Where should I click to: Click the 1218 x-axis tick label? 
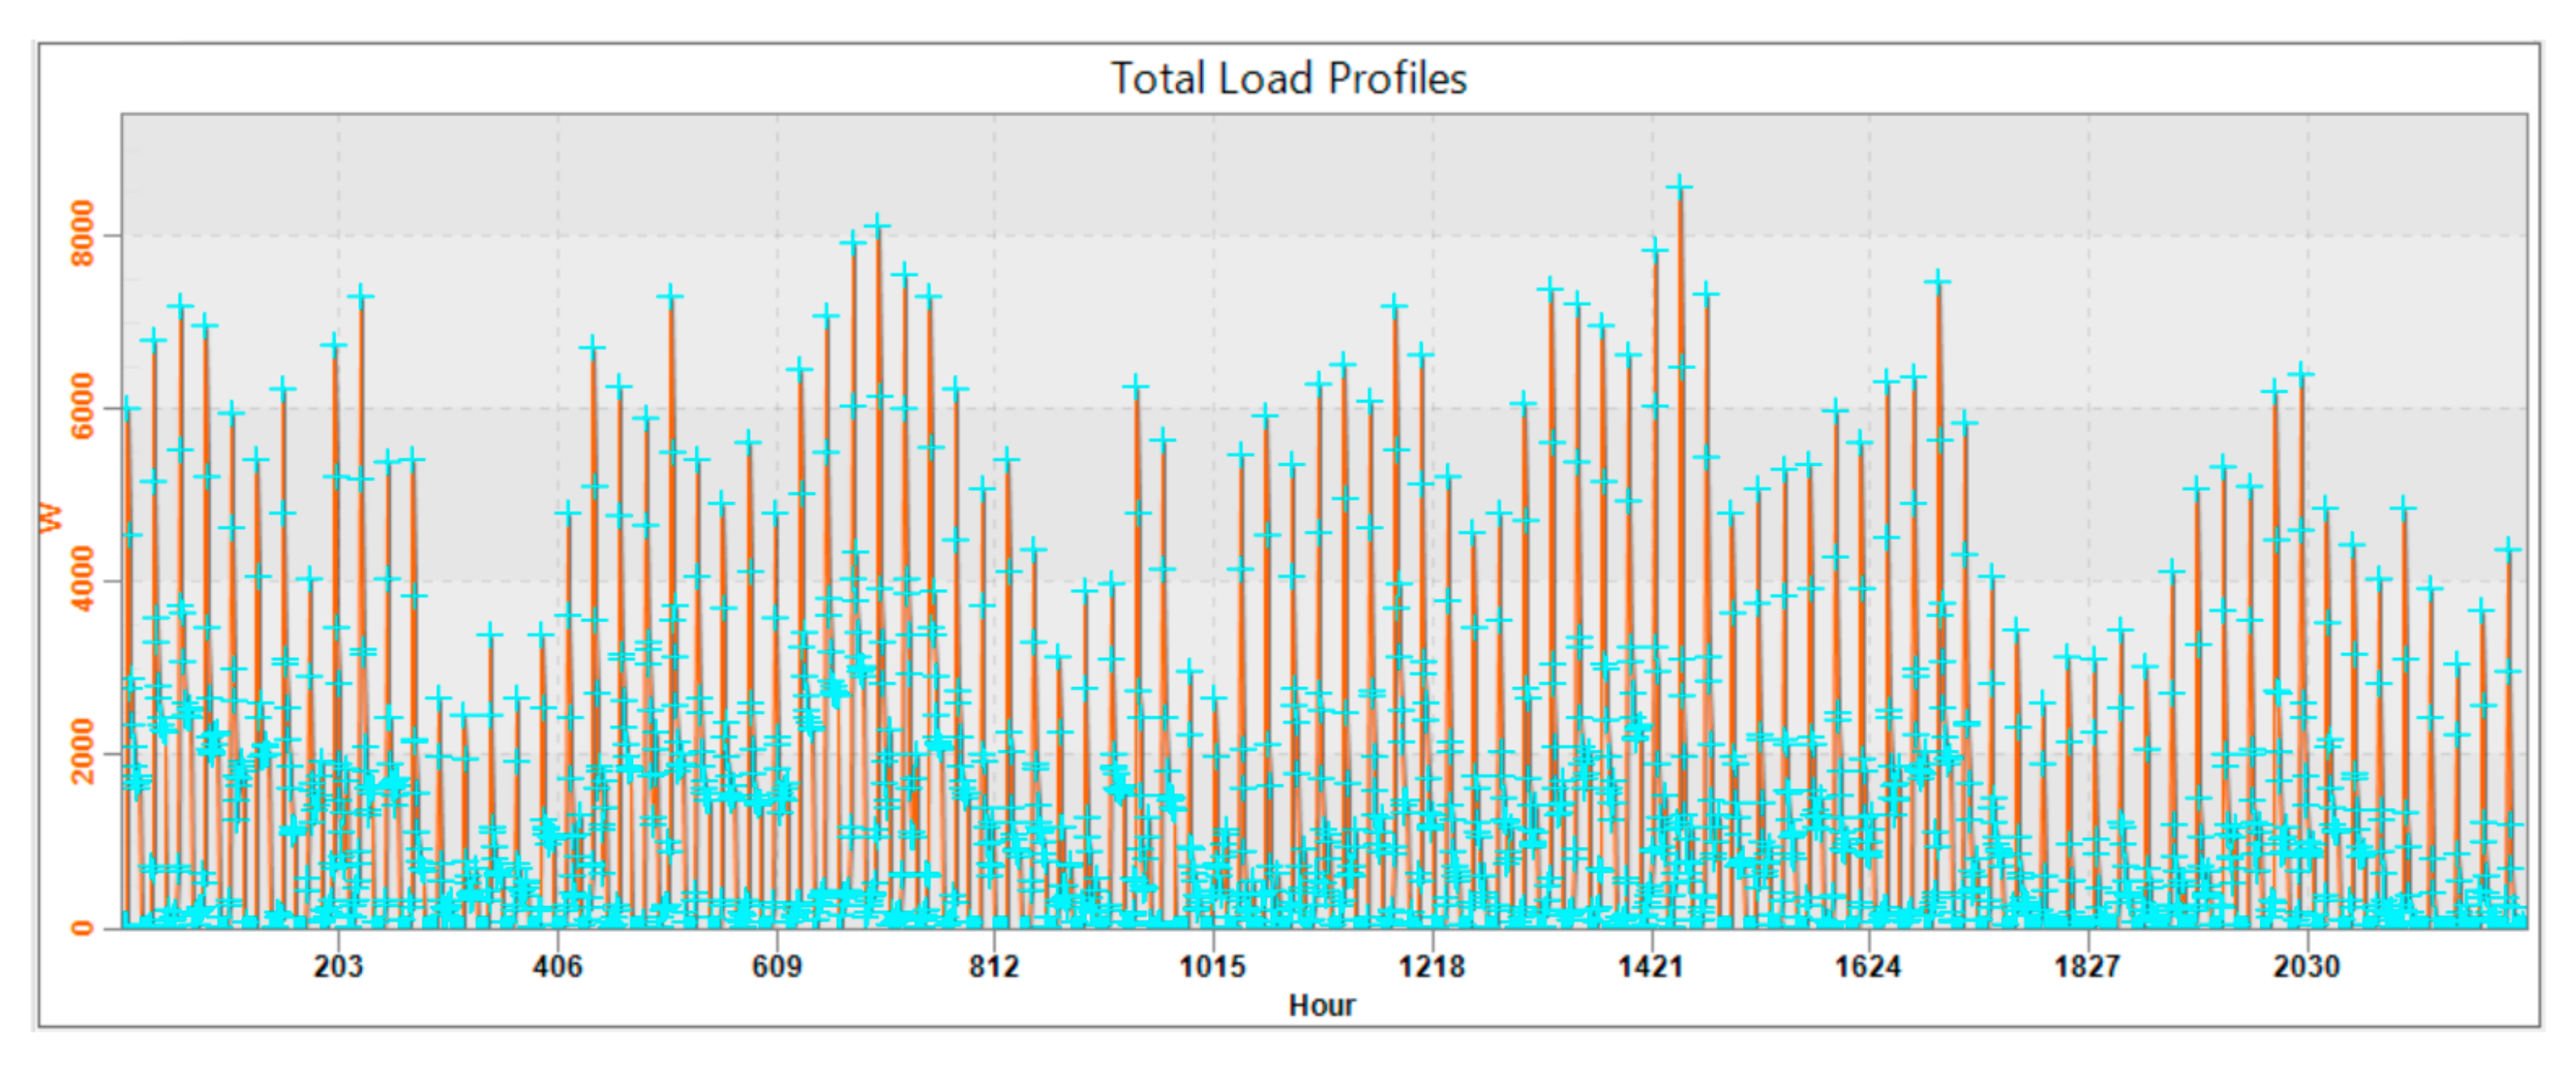pos(1432,966)
